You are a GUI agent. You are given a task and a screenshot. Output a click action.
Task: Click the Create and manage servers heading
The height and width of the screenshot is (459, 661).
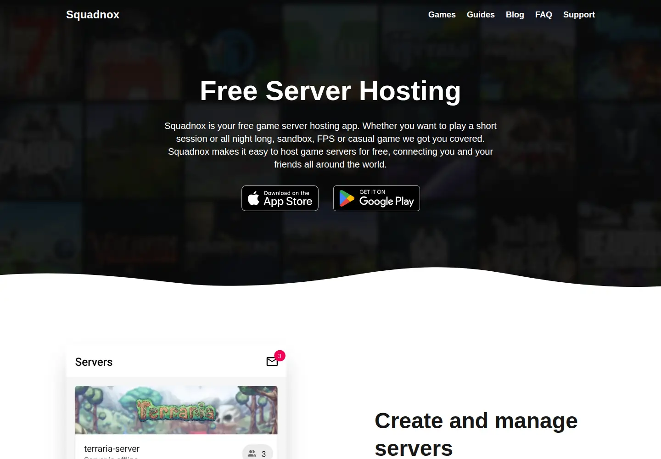pyautogui.click(x=476, y=434)
